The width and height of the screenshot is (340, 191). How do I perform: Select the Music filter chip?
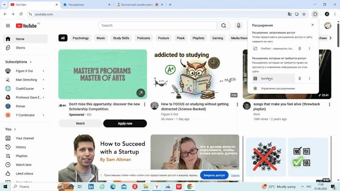[101, 38]
